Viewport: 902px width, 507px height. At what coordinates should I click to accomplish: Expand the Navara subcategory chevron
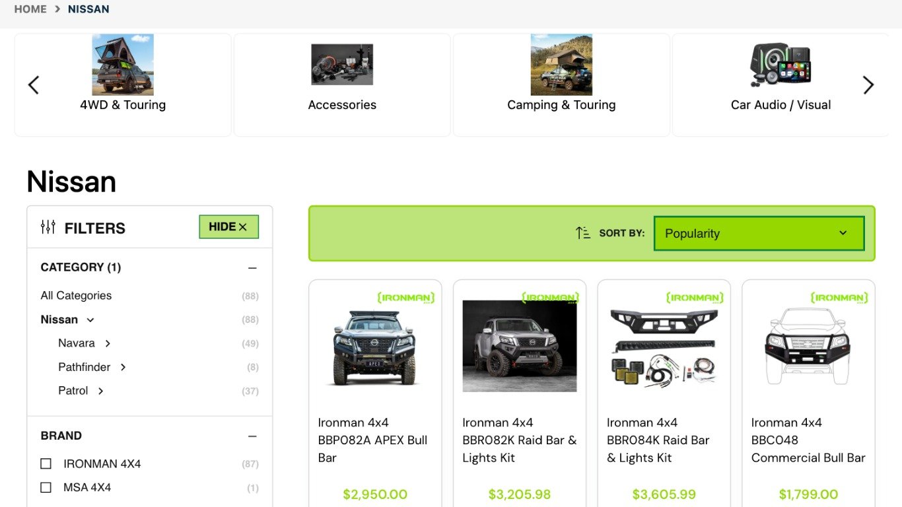[108, 343]
